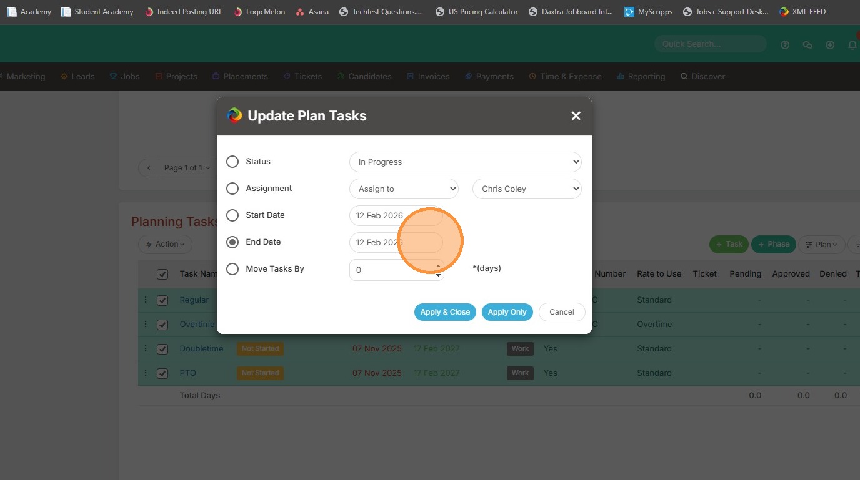Click the Asana bookmark in bookmarks bar

coord(312,12)
